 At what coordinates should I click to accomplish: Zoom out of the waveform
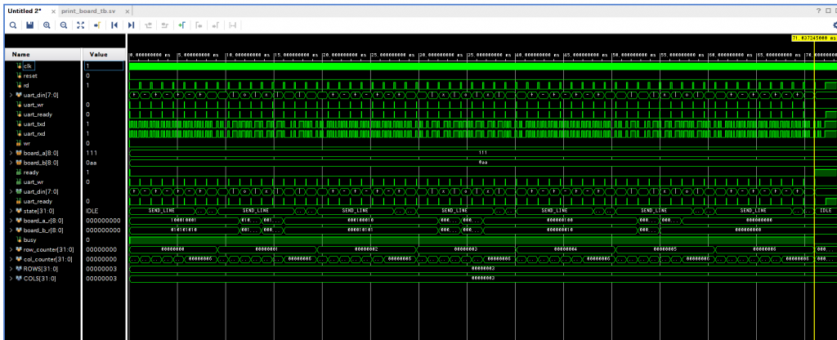tap(63, 26)
